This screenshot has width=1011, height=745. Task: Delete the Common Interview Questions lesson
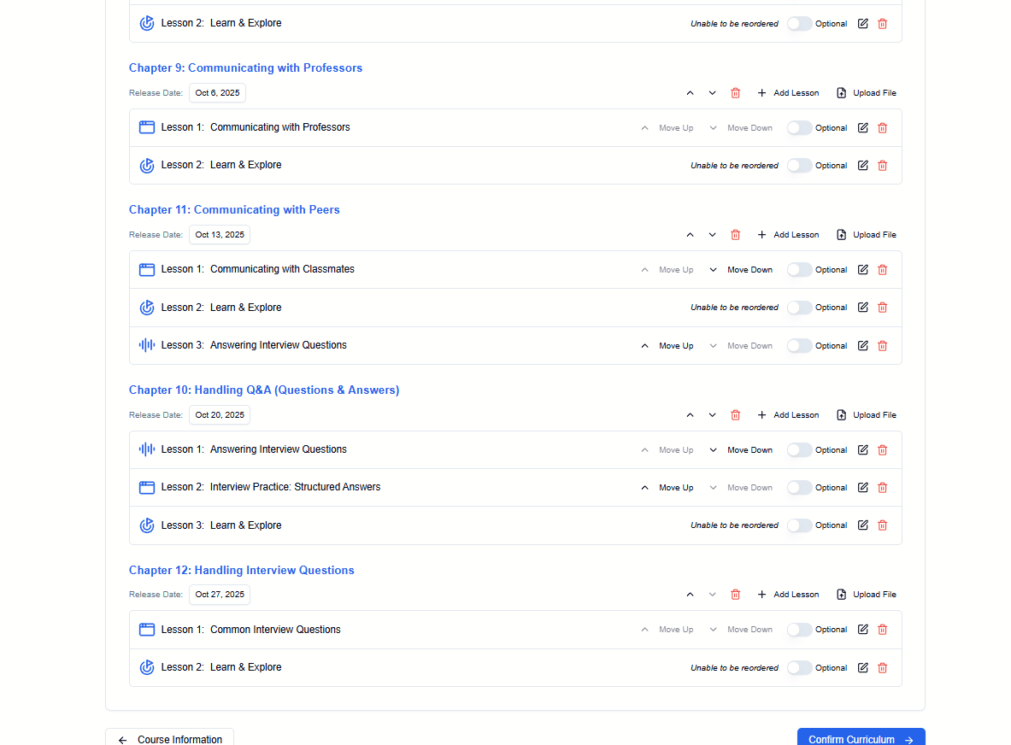pyautogui.click(x=882, y=630)
